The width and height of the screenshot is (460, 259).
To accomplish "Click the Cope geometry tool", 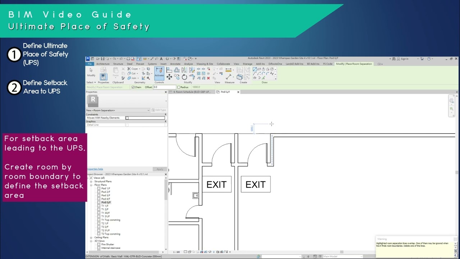I will tap(133, 69).
